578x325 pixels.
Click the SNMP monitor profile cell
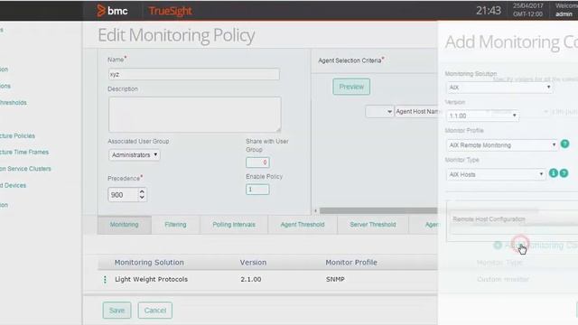(x=335, y=280)
